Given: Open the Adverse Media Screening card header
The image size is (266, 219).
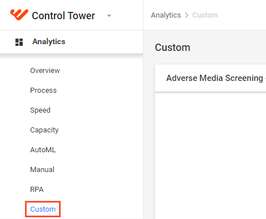Looking at the screenshot, I should tap(210, 78).
